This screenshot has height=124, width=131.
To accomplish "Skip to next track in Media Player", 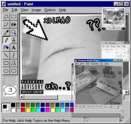I will [x=100, y=106].
